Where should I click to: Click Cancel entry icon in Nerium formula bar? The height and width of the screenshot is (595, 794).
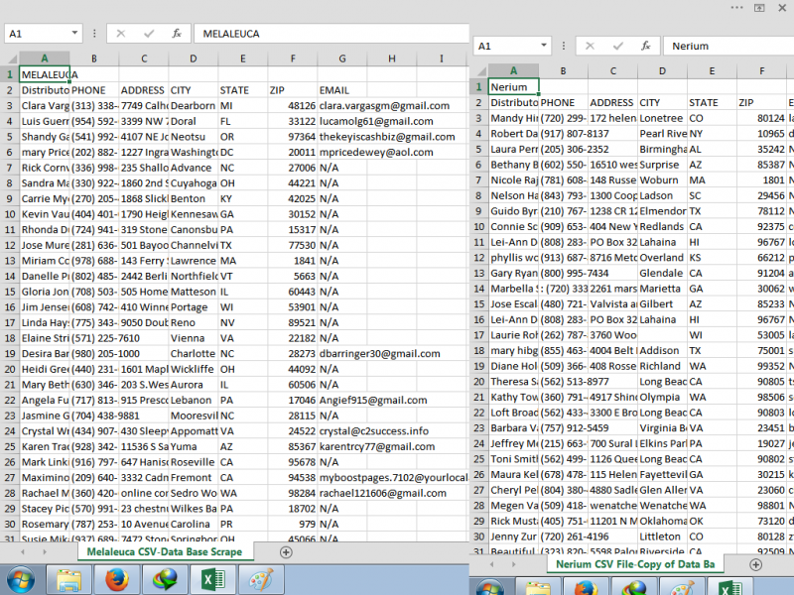590,46
